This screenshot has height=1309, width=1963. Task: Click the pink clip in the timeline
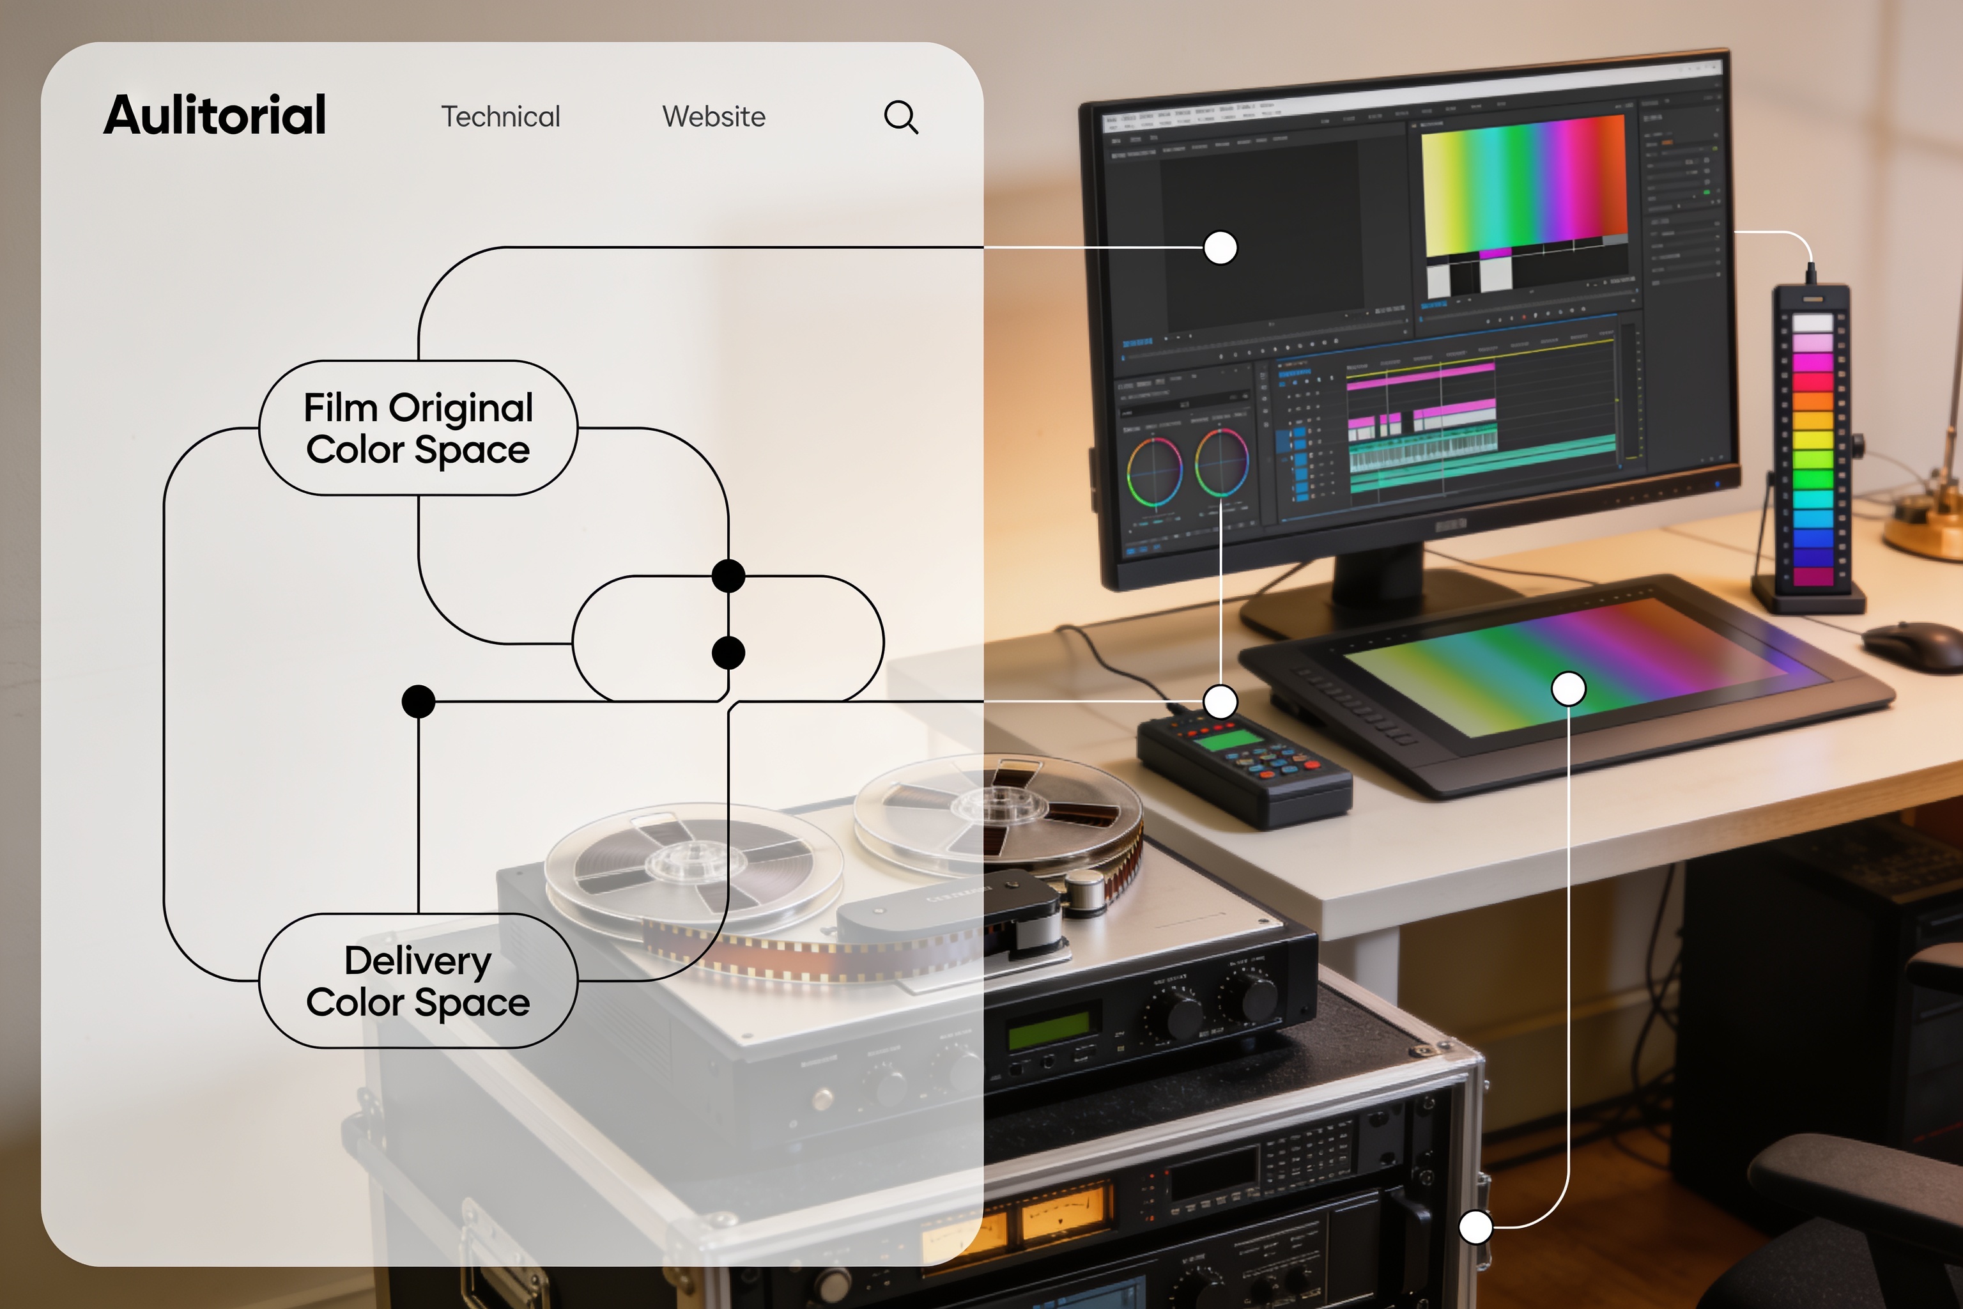[1419, 376]
